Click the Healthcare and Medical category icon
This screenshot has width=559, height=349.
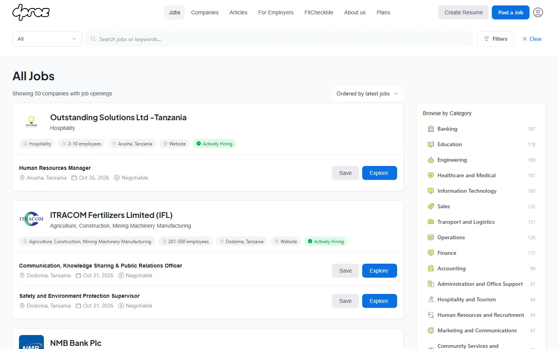[x=431, y=175]
